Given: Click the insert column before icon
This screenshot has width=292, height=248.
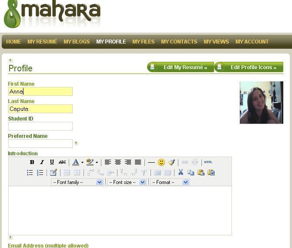Looking at the screenshot, I should point(124,172).
